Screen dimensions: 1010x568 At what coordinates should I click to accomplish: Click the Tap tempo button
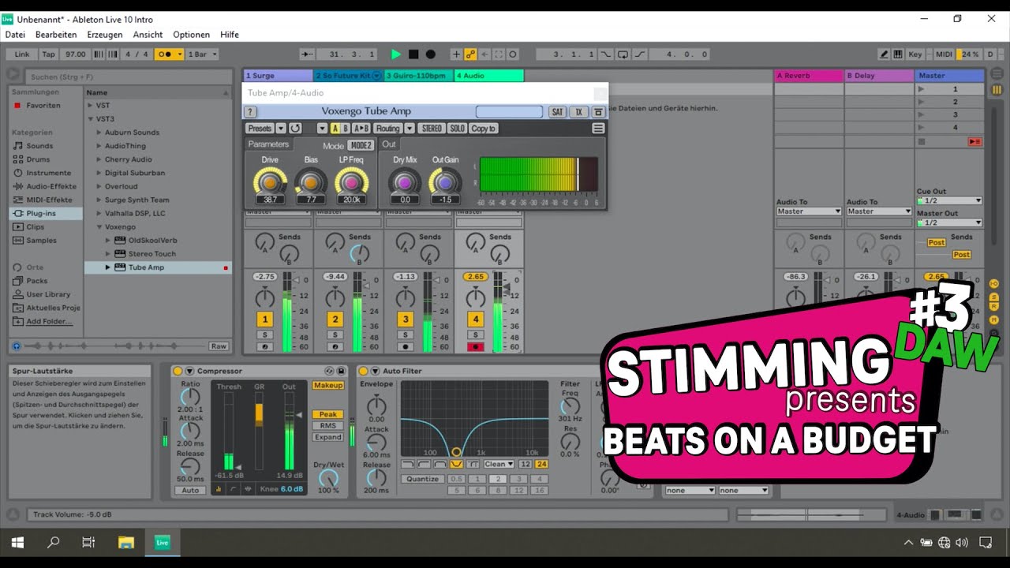(x=49, y=54)
